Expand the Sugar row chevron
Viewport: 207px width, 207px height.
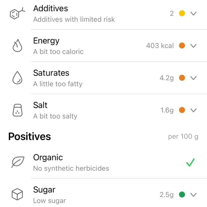pyautogui.click(x=193, y=195)
